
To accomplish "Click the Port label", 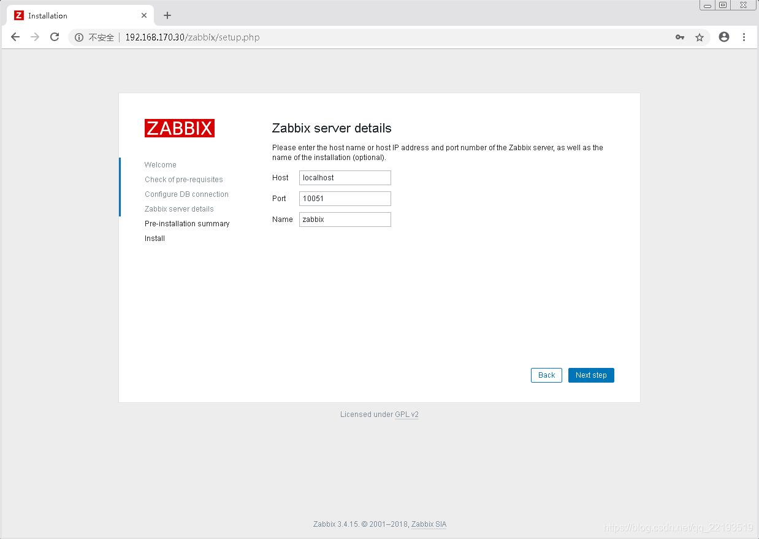I will click(279, 199).
